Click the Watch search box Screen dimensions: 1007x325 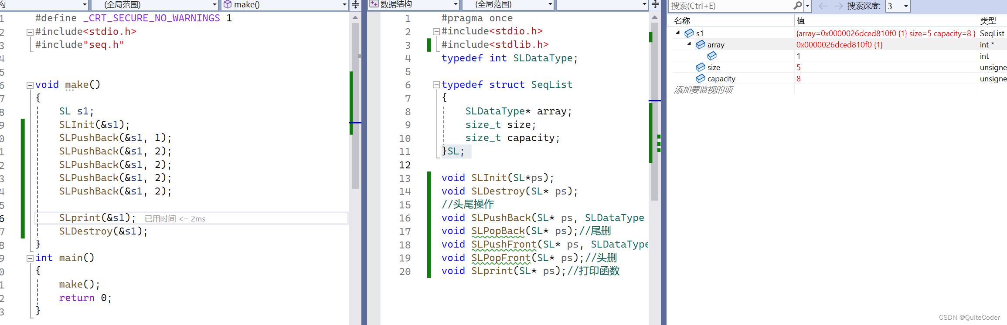point(731,6)
